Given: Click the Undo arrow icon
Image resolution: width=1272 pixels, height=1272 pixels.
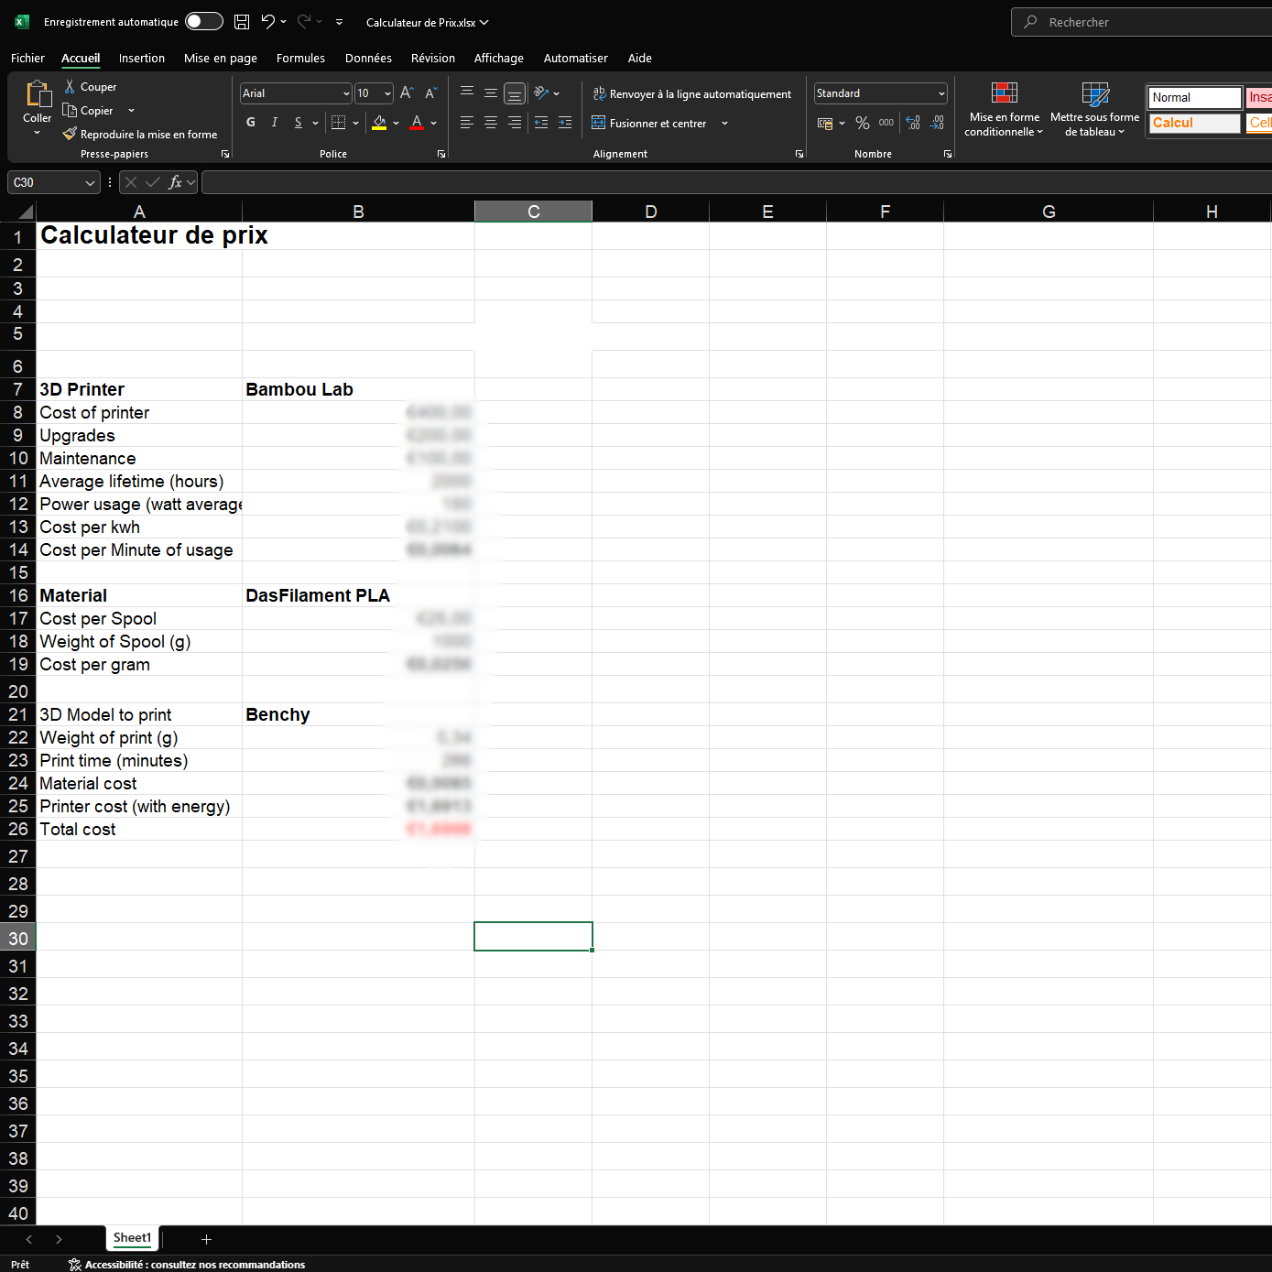Looking at the screenshot, I should (267, 22).
